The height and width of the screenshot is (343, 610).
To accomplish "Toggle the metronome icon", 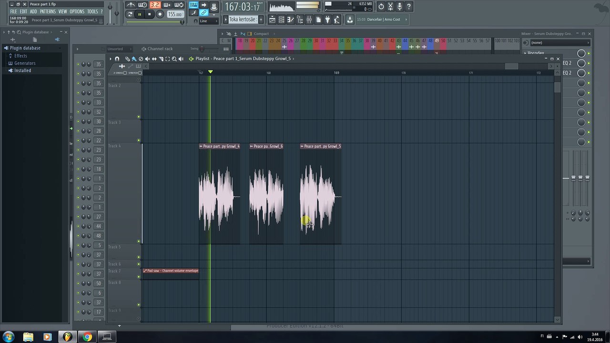I will 131,5.
